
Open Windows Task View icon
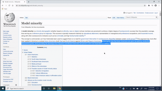pyautogui.click(x=49, y=88)
